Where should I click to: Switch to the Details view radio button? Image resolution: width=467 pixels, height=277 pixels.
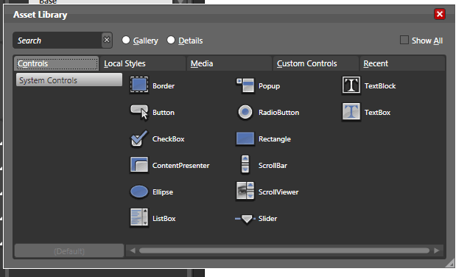[171, 40]
